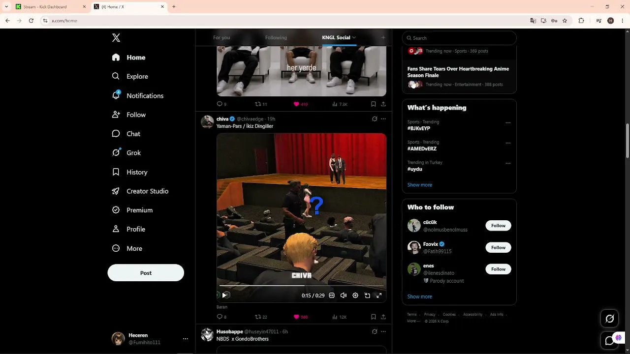
Task: Follow the cücük account
Action: 498,226
